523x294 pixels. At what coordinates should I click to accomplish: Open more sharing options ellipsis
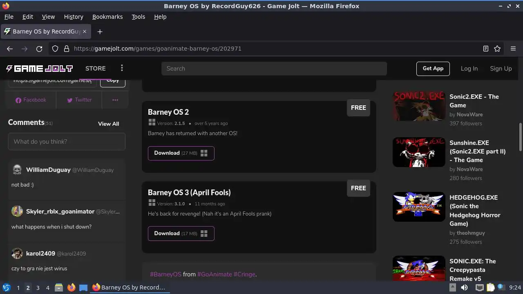pos(115,100)
